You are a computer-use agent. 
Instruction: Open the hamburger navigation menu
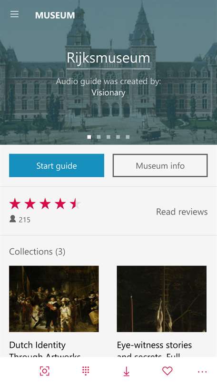point(14,14)
